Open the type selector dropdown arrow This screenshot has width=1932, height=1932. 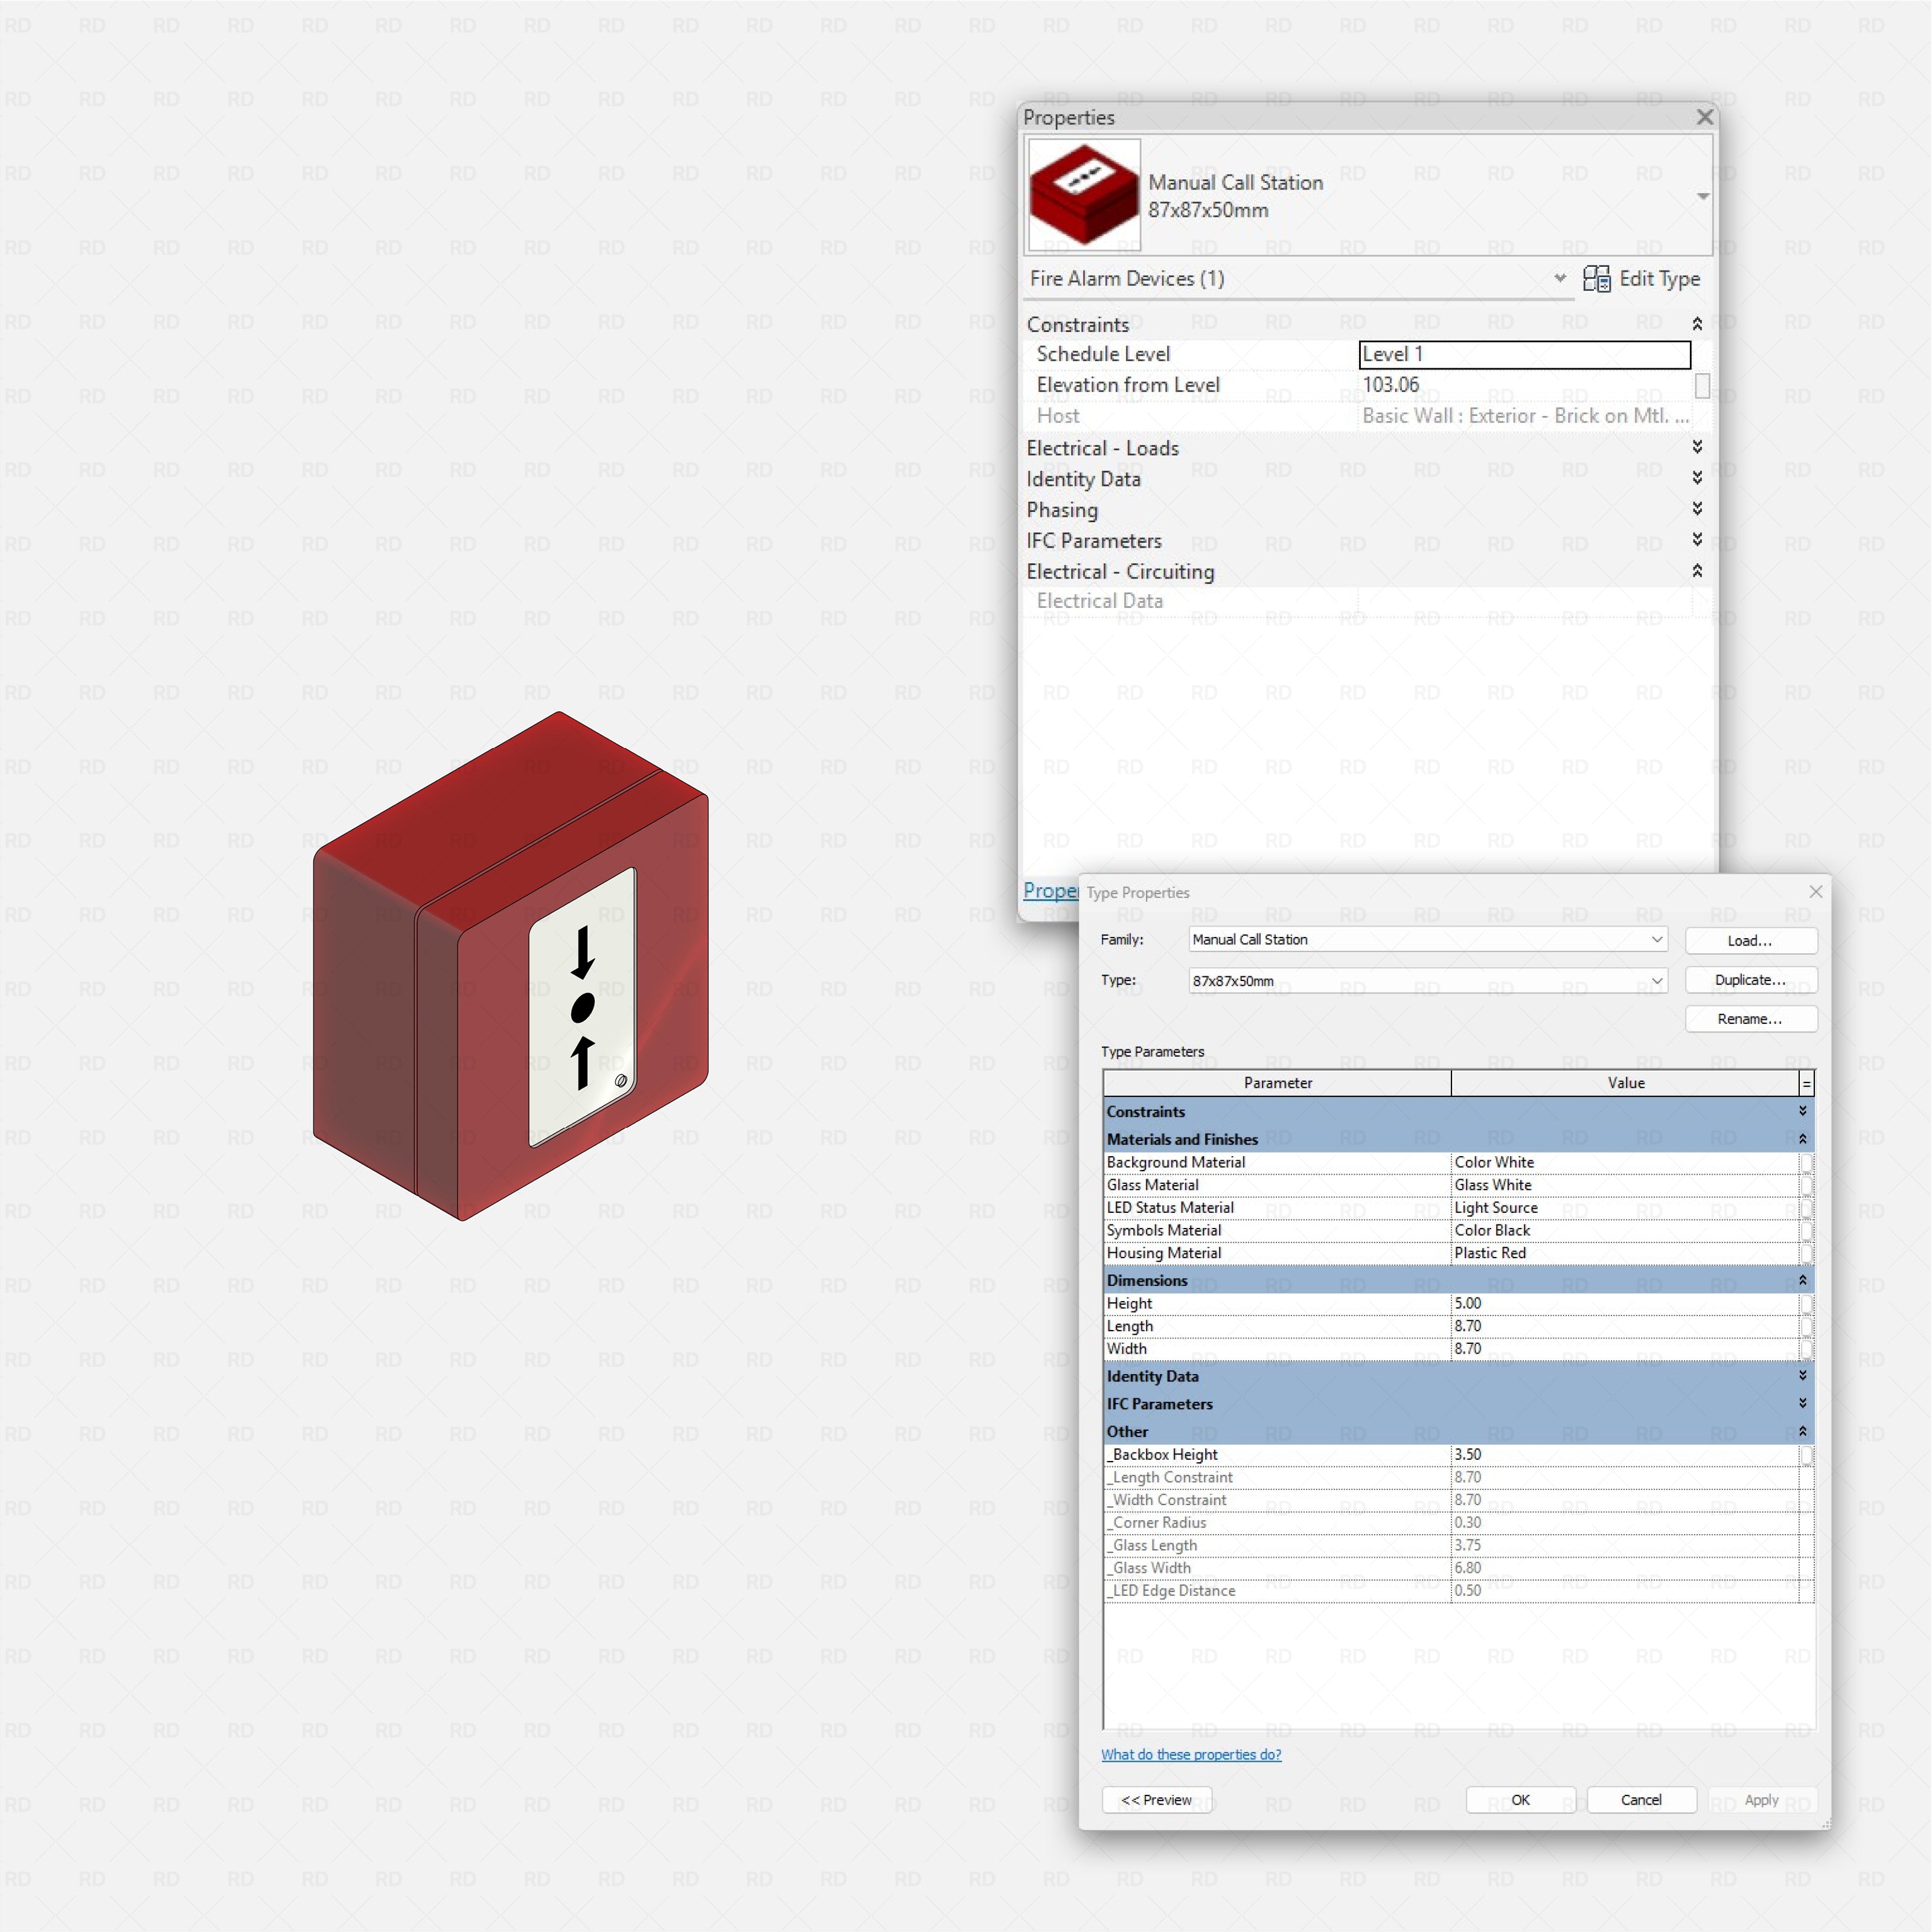[1703, 196]
